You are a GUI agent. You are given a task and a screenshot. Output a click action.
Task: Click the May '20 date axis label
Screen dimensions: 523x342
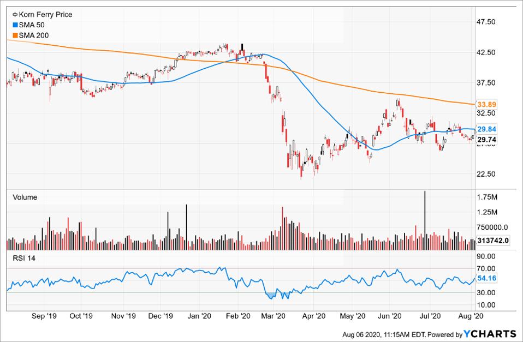tap(353, 316)
